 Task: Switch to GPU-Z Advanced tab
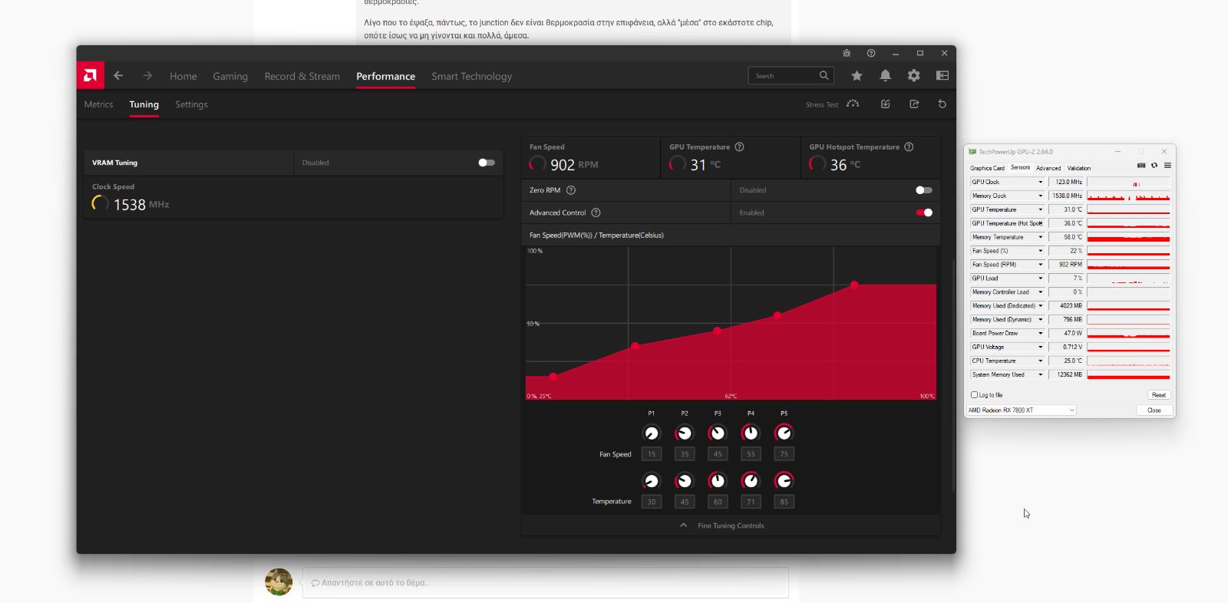click(1048, 168)
